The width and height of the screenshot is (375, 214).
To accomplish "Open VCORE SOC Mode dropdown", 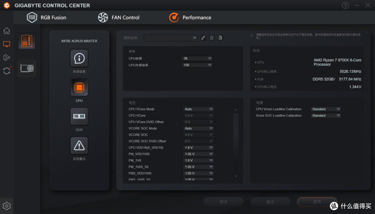I will [x=198, y=128].
